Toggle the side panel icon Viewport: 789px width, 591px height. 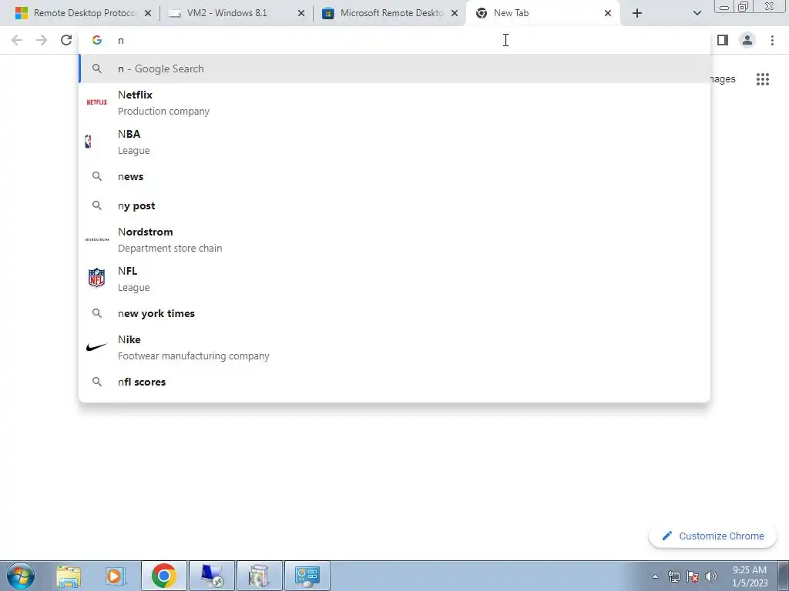723,40
